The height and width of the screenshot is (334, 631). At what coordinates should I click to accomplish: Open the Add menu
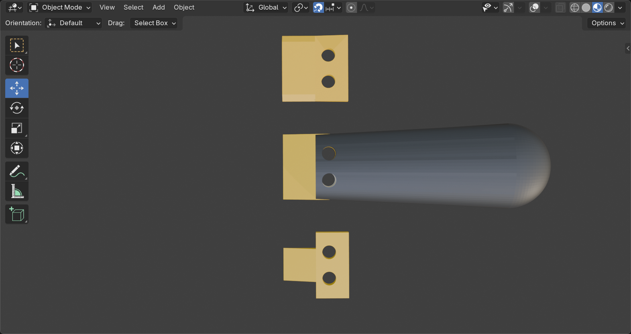tap(159, 7)
